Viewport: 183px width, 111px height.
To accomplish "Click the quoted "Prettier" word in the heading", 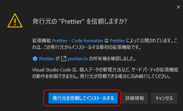I will [x=72, y=22].
